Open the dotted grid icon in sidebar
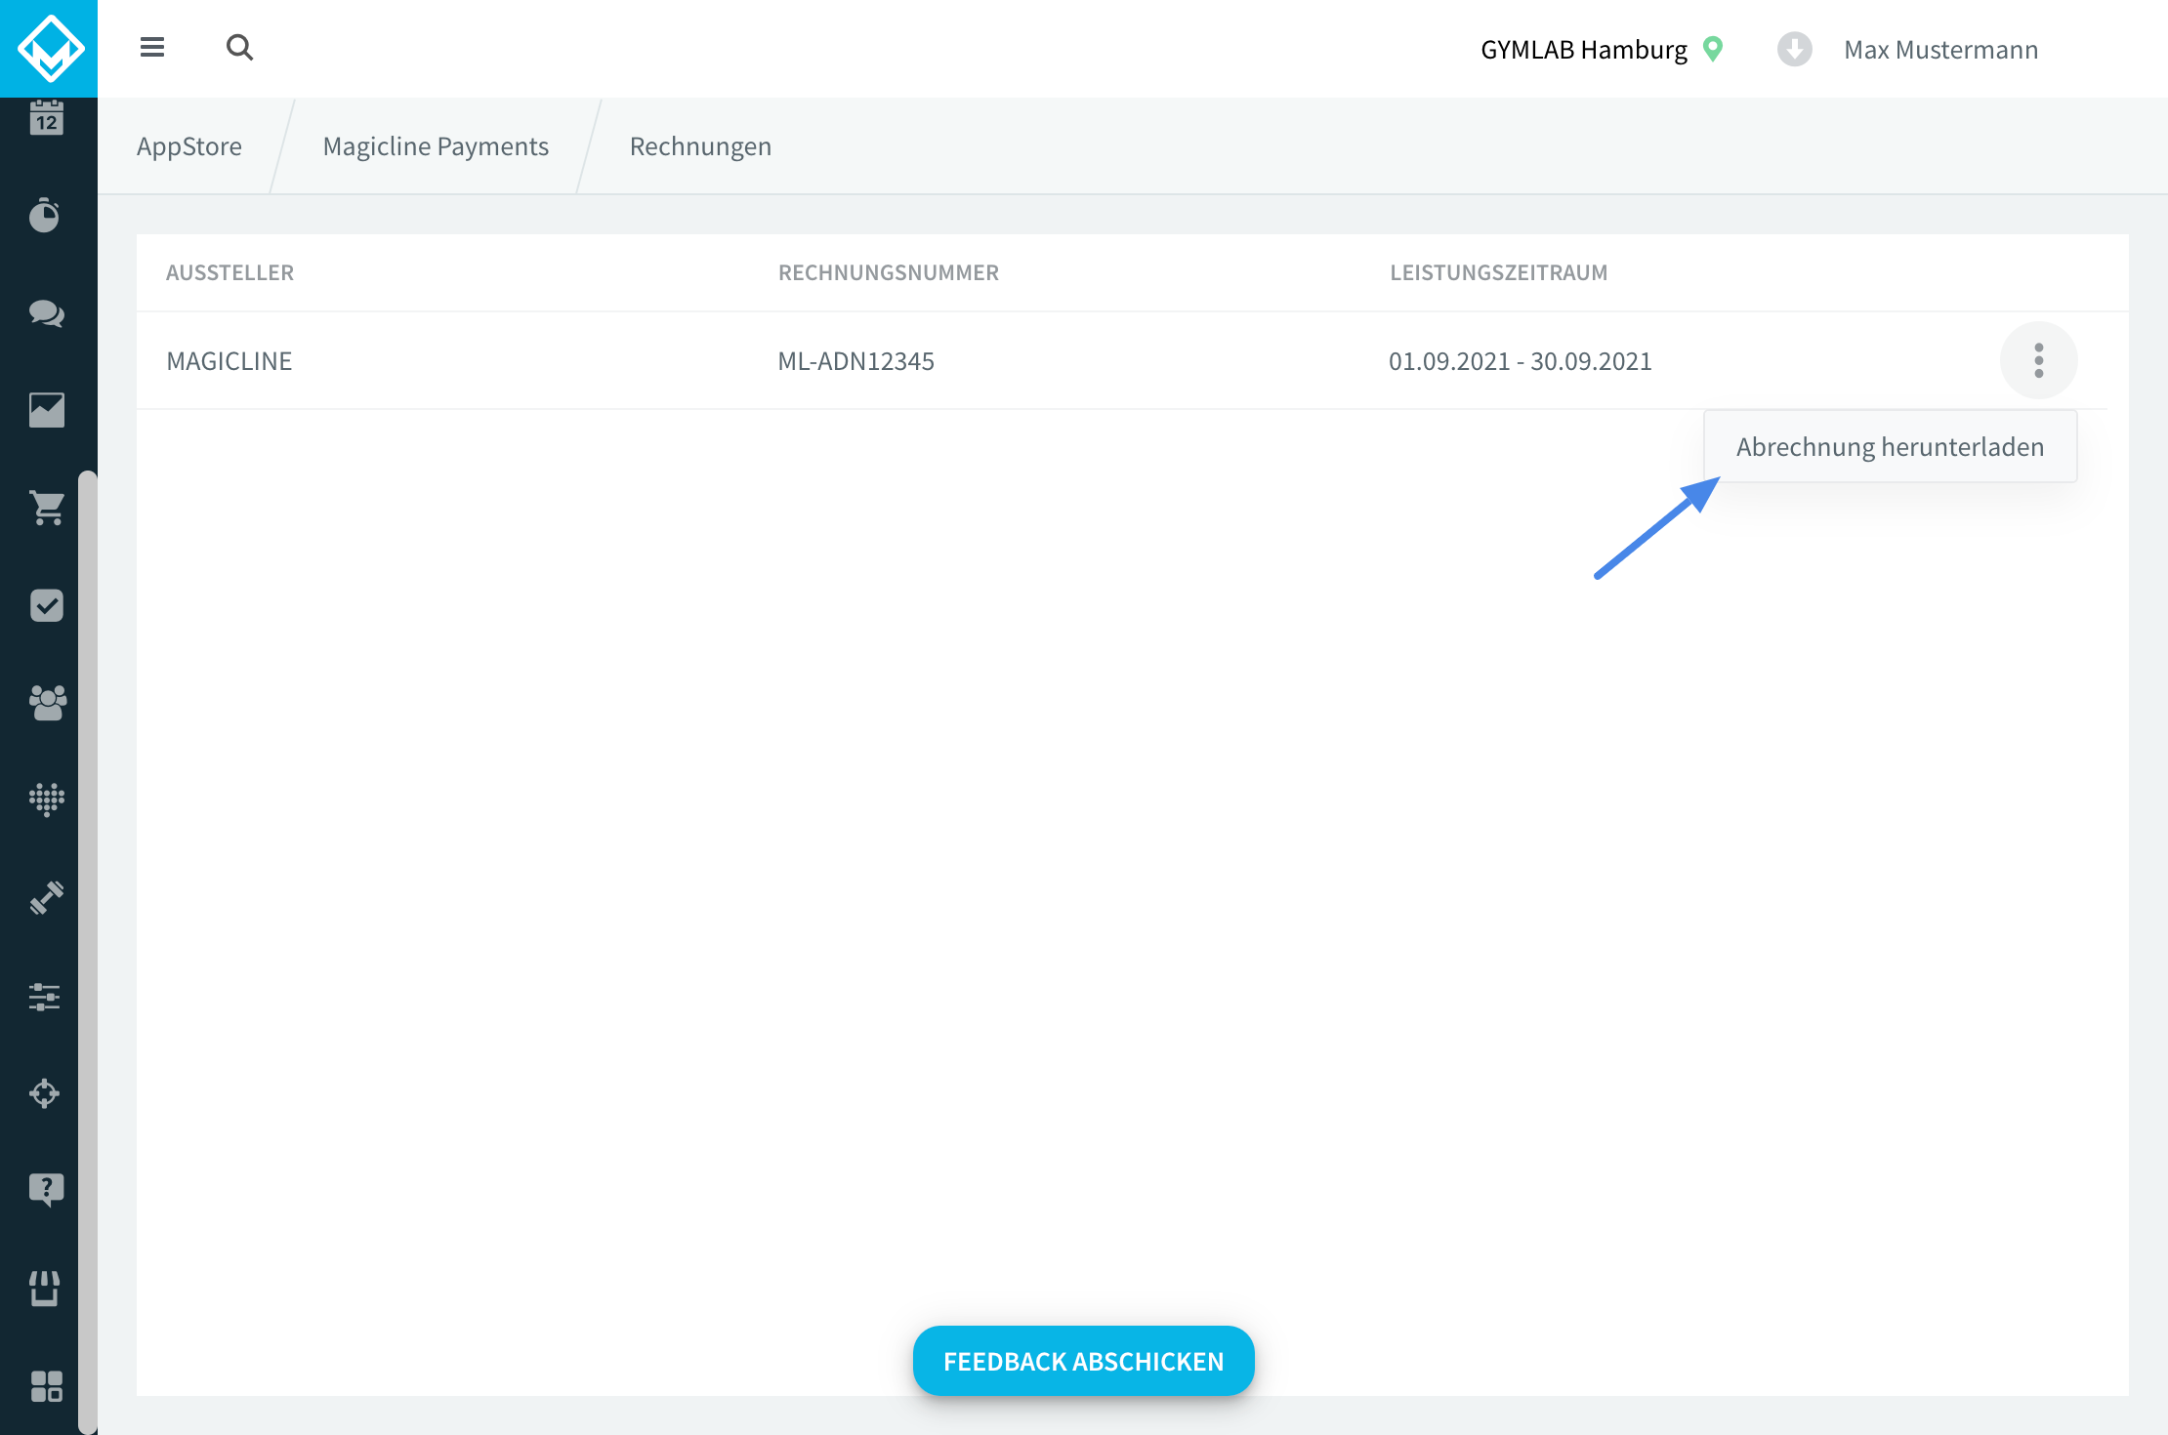The width and height of the screenshot is (2168, 1435). [x=46, y=799]
